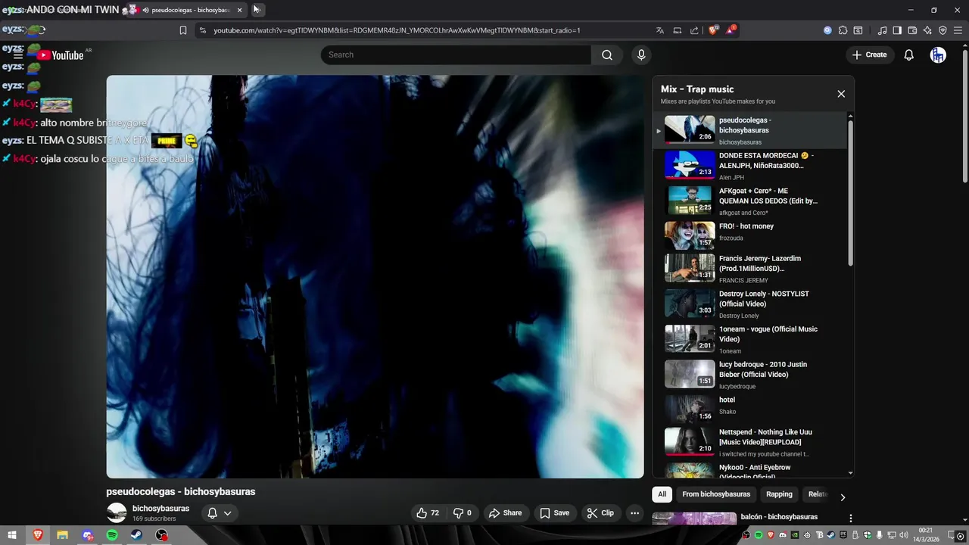The image size is (969, 545).
Task: Close the Mix - Trap music panel
Action: 841,94
